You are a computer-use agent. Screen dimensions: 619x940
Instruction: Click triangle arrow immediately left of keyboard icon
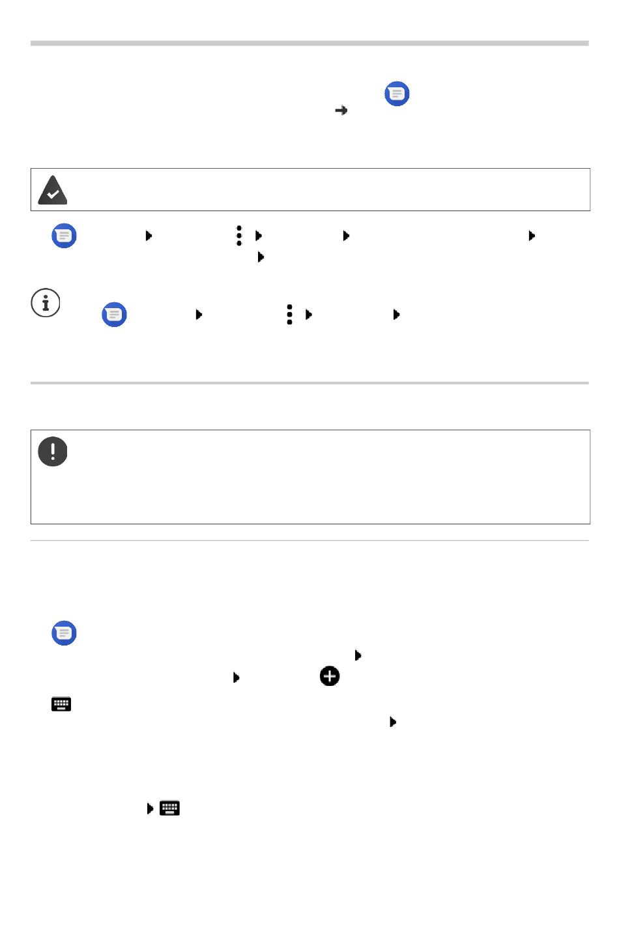coord(151,808)
